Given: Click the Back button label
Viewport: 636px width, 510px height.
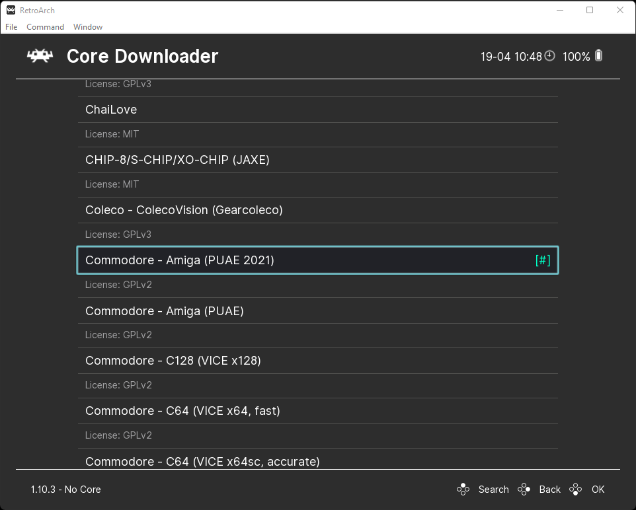Looking at the screenshot, I should coord(549,490).
